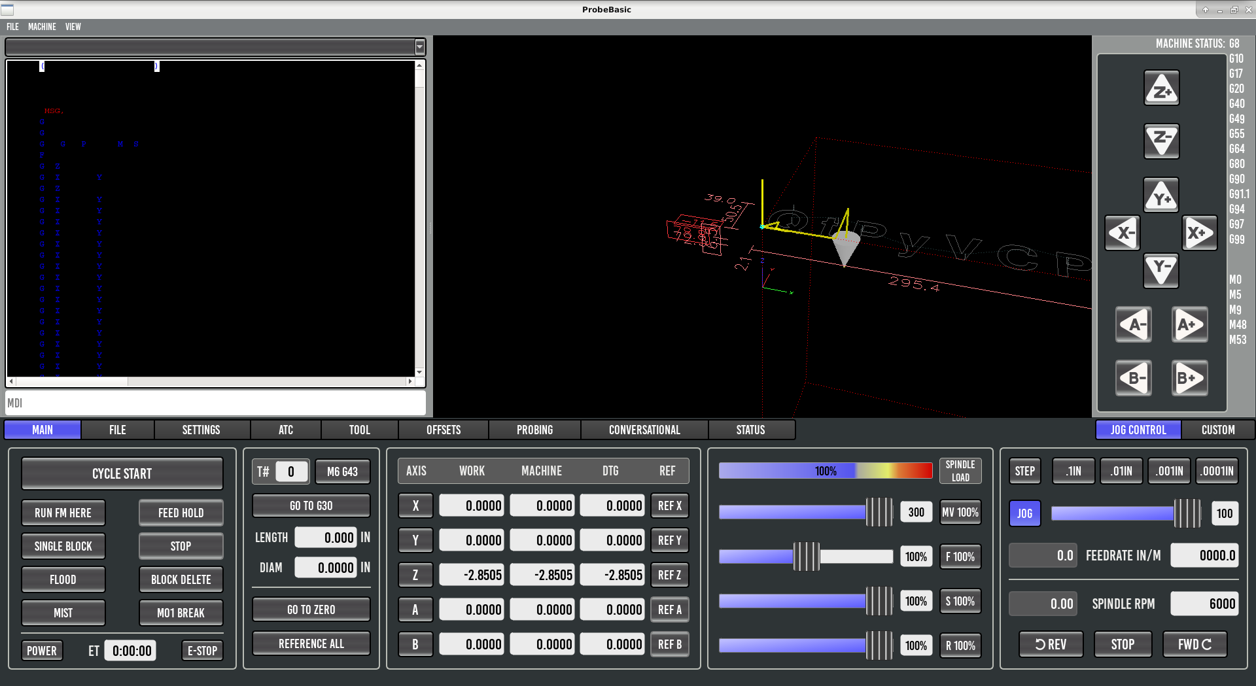Switch to the CONVERSATIONAL tab
Screen dimensions: 1256x686
click(x=644, y=430)
